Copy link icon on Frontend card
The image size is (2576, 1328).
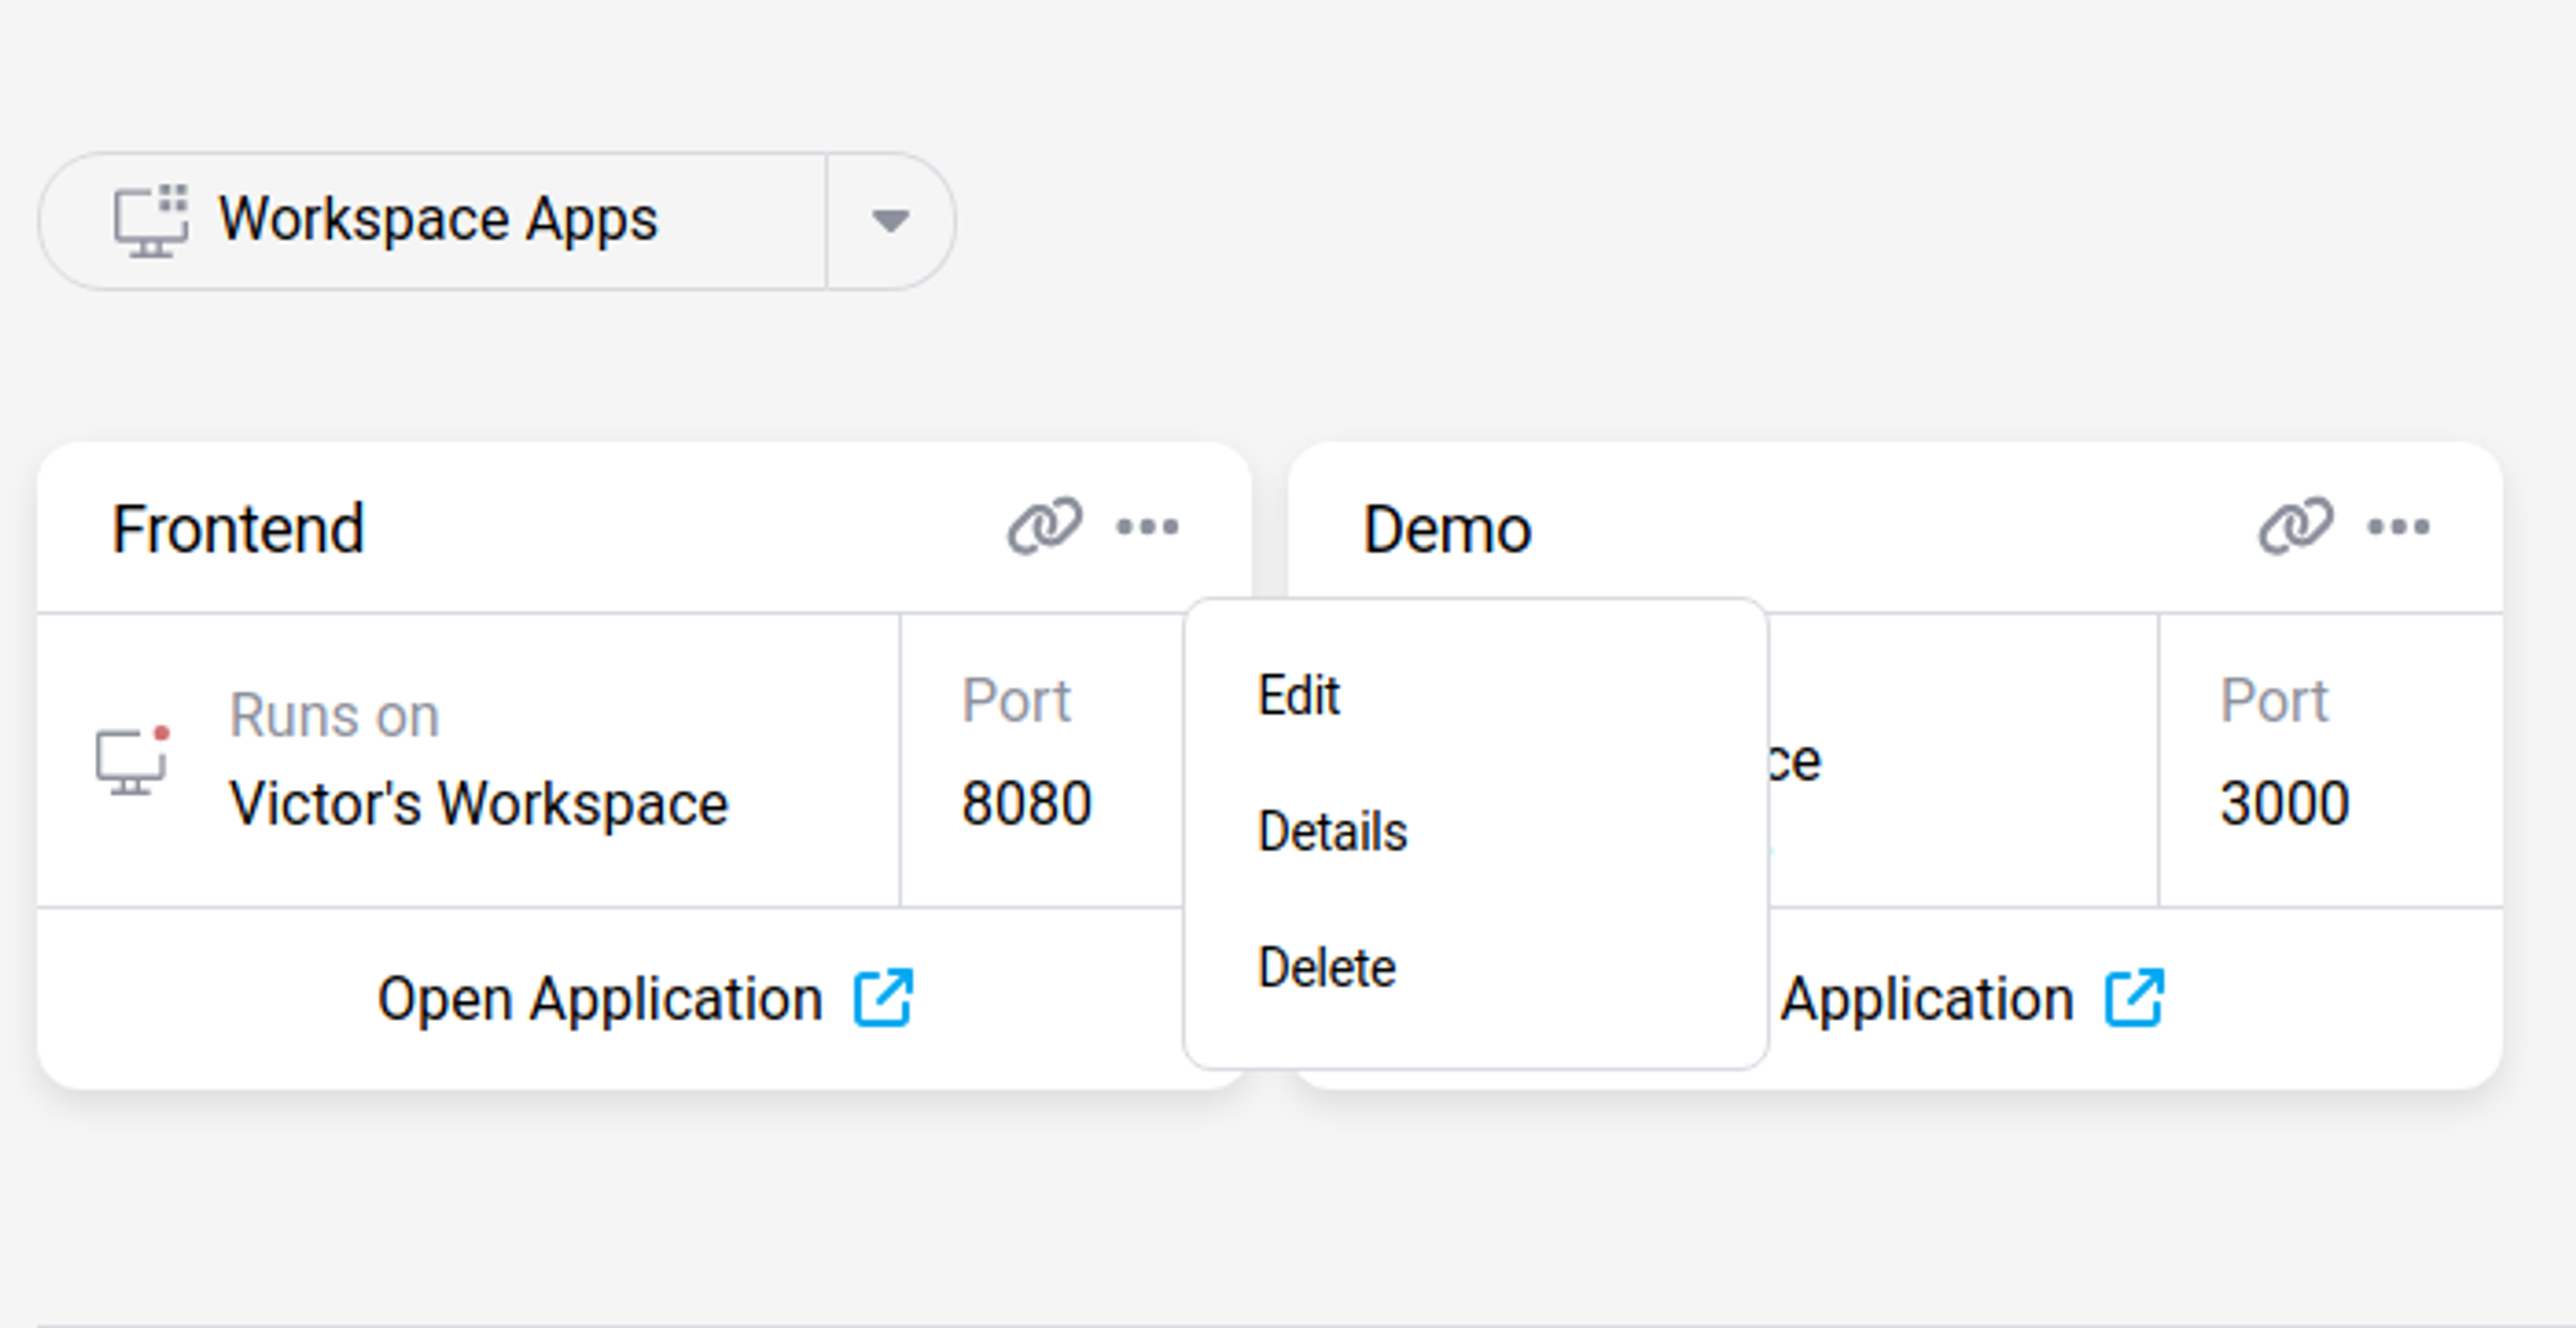[x=1044, y=526]
